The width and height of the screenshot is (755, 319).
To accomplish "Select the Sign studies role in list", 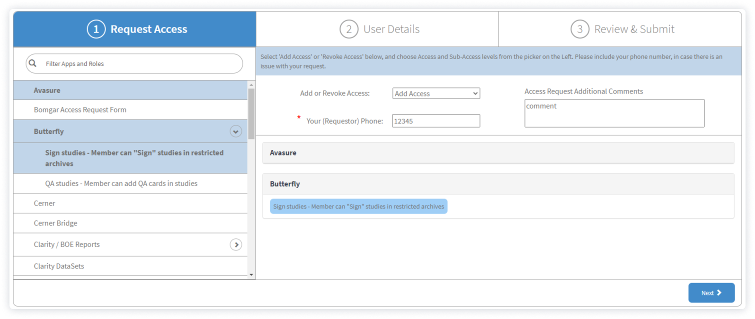I will (130, 158).
